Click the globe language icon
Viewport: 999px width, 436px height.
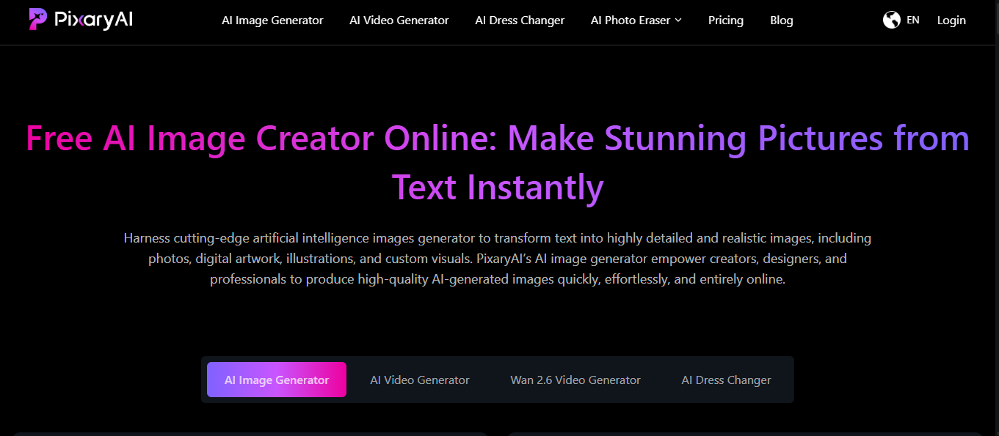tap(891, 21)
